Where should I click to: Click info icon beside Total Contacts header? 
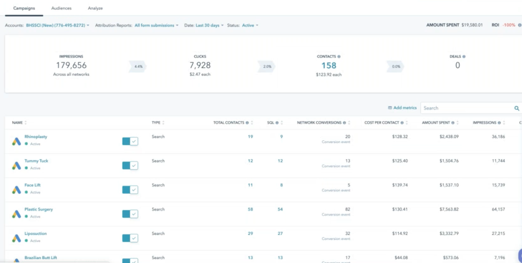pos(247,123)
